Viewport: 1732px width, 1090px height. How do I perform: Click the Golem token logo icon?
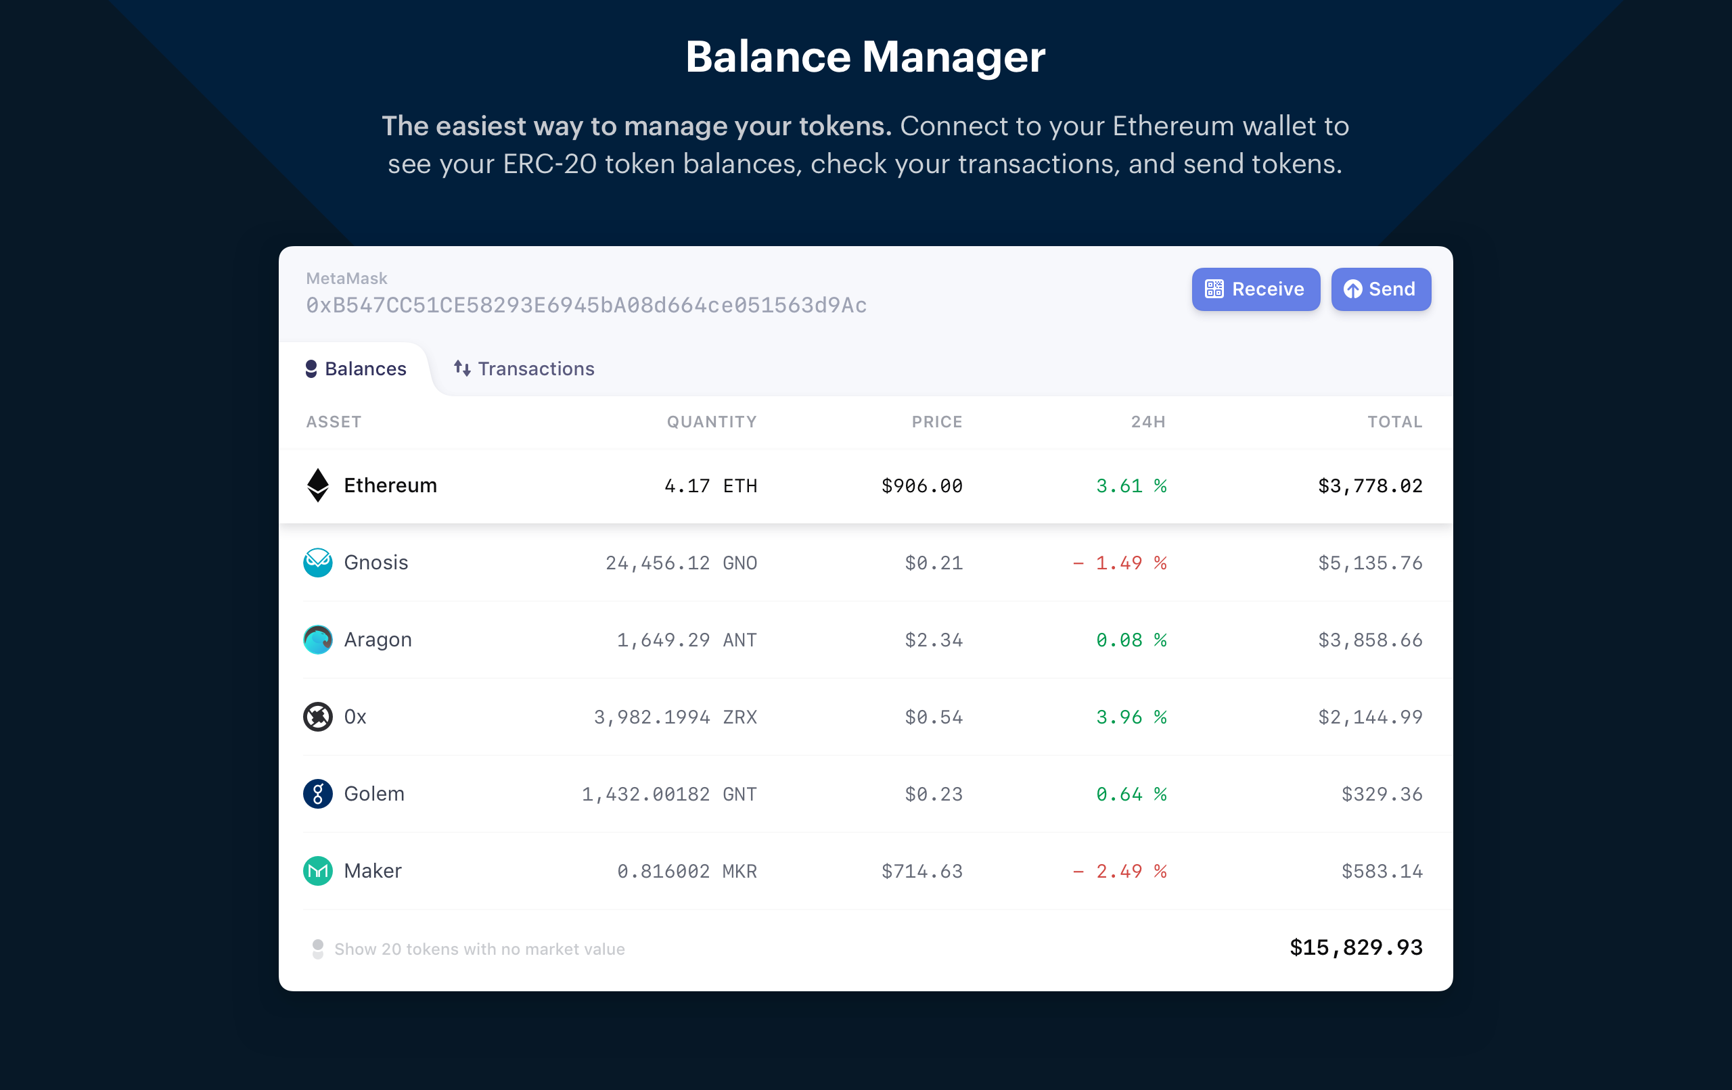click(x=317, y=794)
